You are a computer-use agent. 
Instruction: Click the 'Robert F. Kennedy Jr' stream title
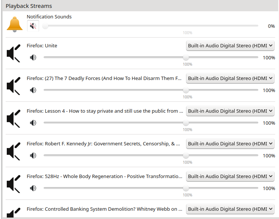[103, 144]
